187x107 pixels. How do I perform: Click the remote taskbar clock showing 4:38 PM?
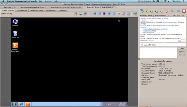click(122, 104)
